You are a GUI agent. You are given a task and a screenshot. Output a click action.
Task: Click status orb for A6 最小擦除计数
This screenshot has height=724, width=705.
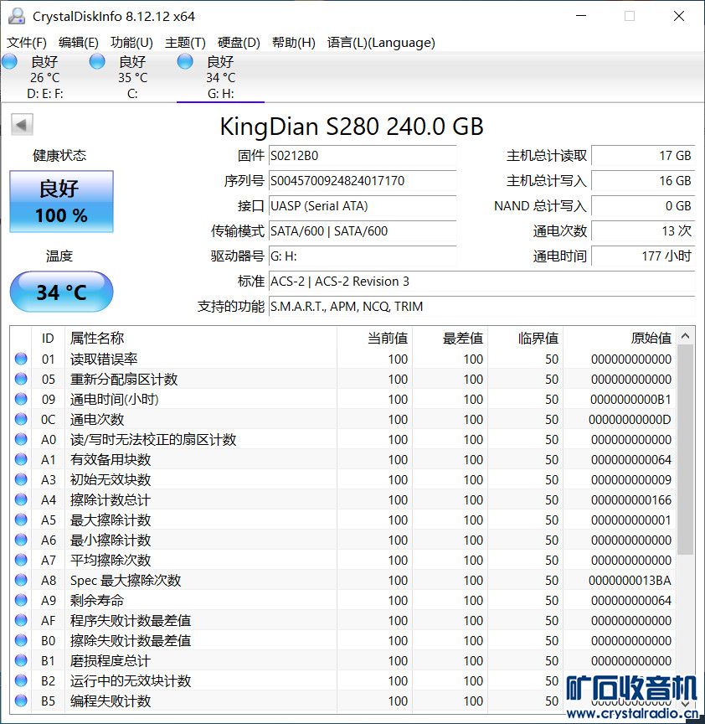pyautogui.click(x=21, y=540)
